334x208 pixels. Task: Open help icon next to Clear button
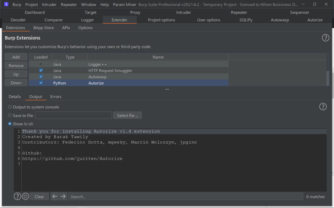pyautogui.click(x=17, y=196)
